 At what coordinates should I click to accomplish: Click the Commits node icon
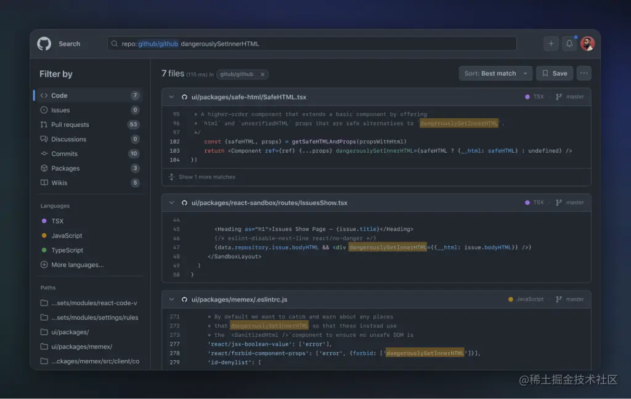click(x=44, y=154)
